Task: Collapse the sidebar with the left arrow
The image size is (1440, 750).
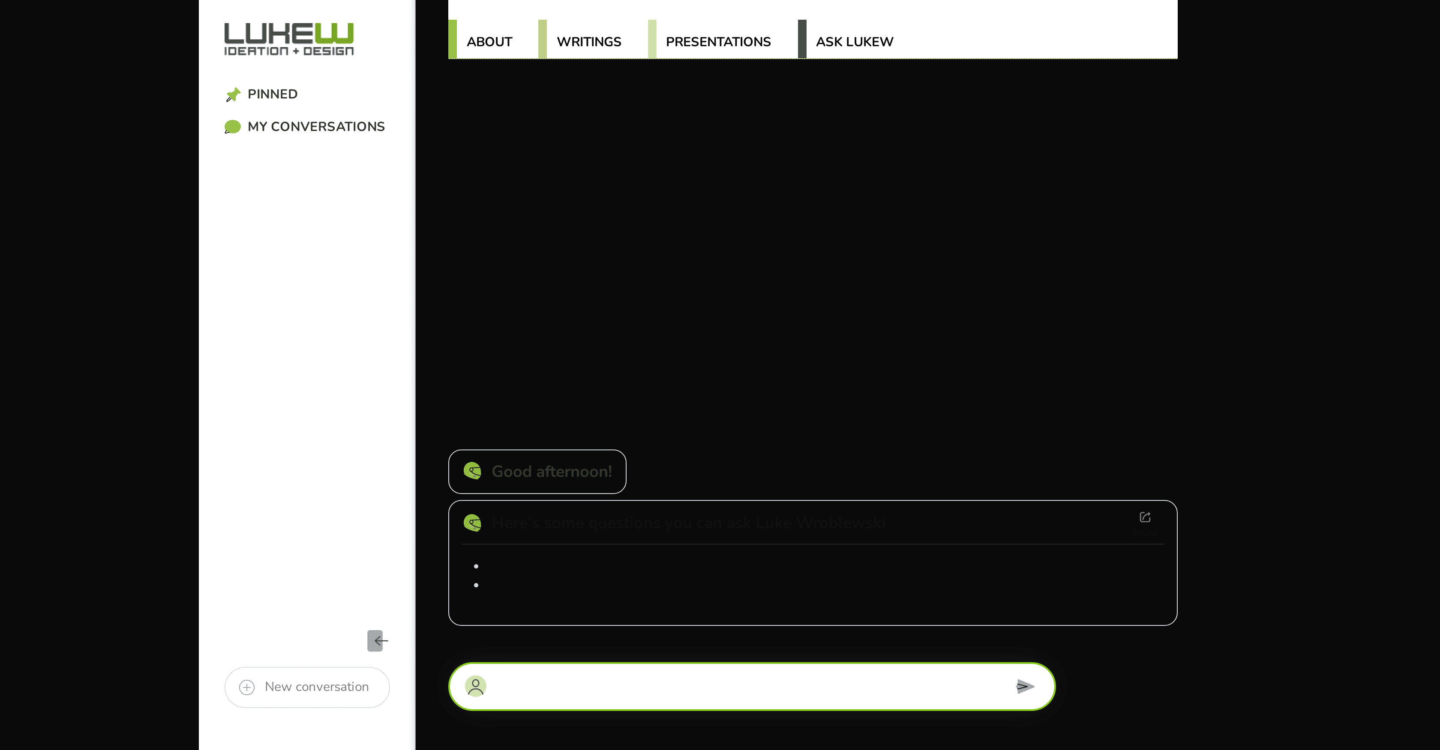Action: tap(377, 640)
